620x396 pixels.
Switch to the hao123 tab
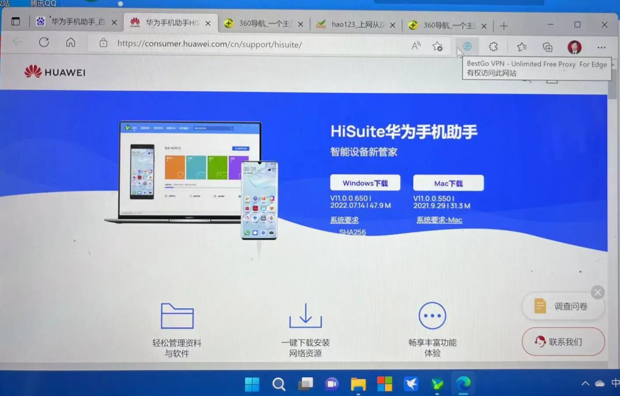coord(352,24)
